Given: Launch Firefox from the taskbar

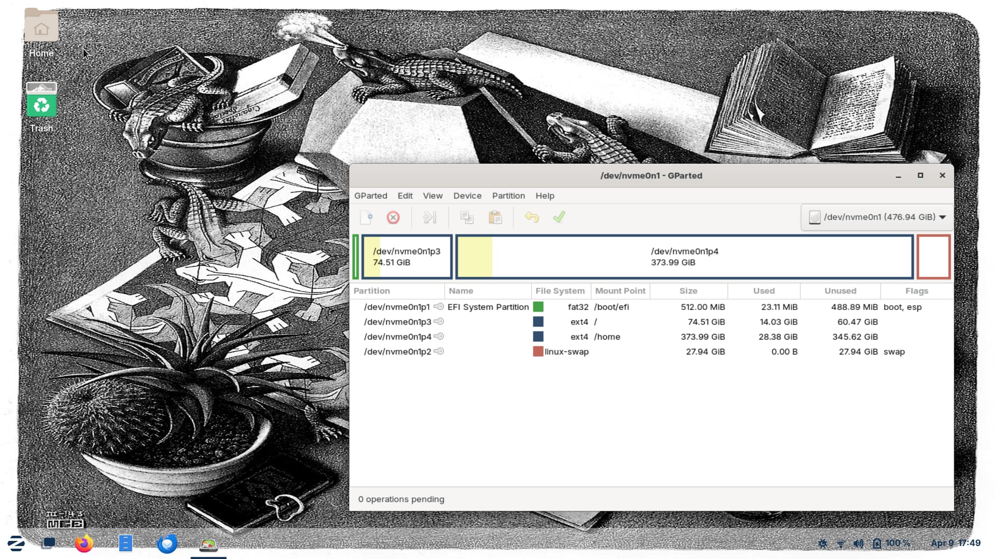Looking at the screenshot, I should click(84, 543).
